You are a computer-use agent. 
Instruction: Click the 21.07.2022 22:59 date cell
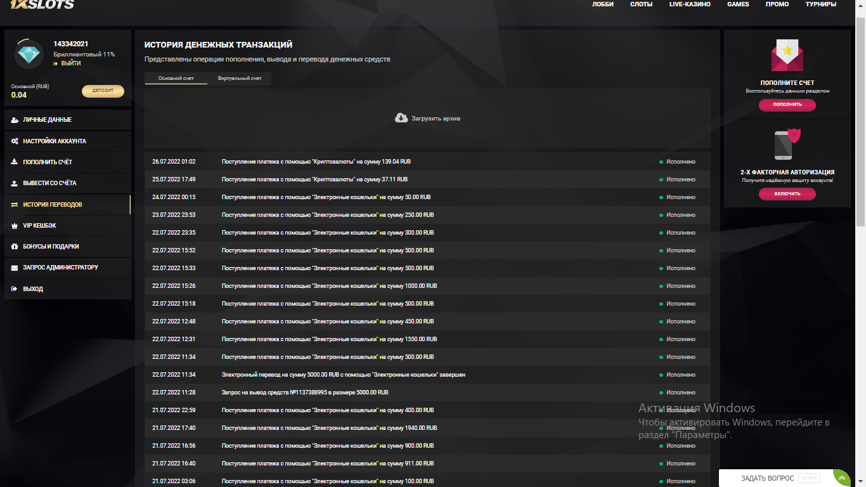pyautogui.click(x=174, y=410)
